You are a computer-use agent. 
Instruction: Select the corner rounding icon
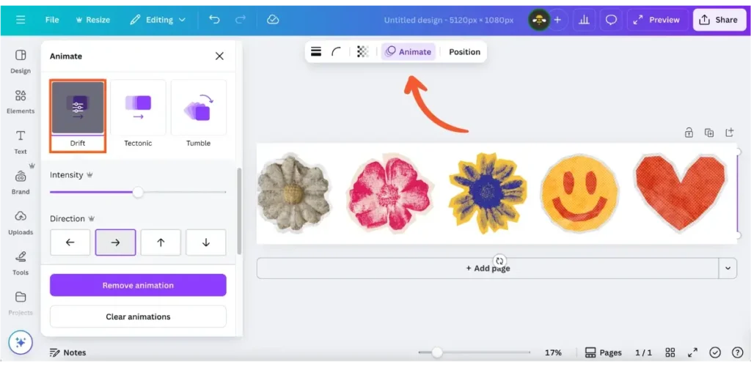click(x=337, y=52)
